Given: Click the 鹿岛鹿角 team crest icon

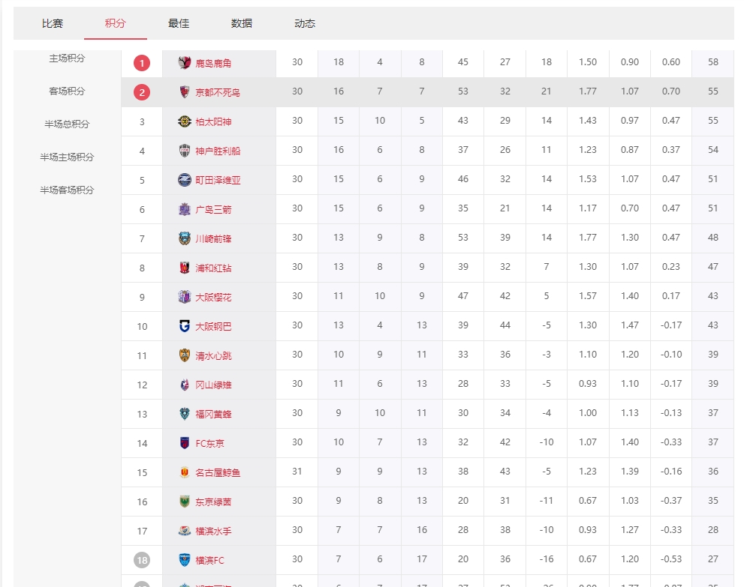Looking at the screenshot, I should pyautogui.click(x=185, y=63).
